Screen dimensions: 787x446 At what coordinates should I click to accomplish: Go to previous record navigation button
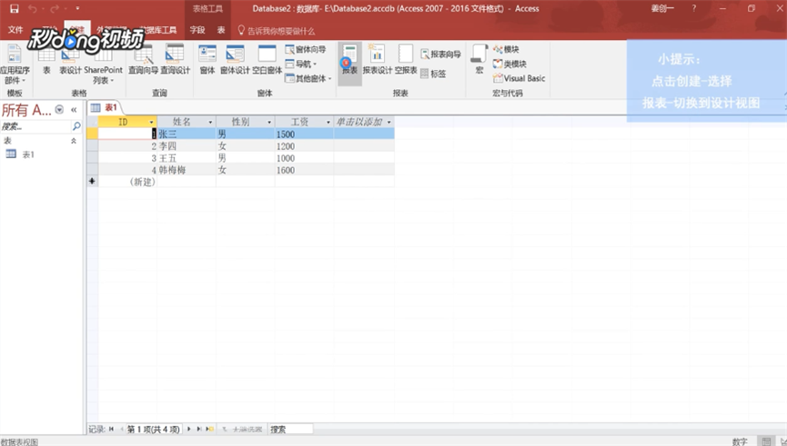tap(121, 429)
